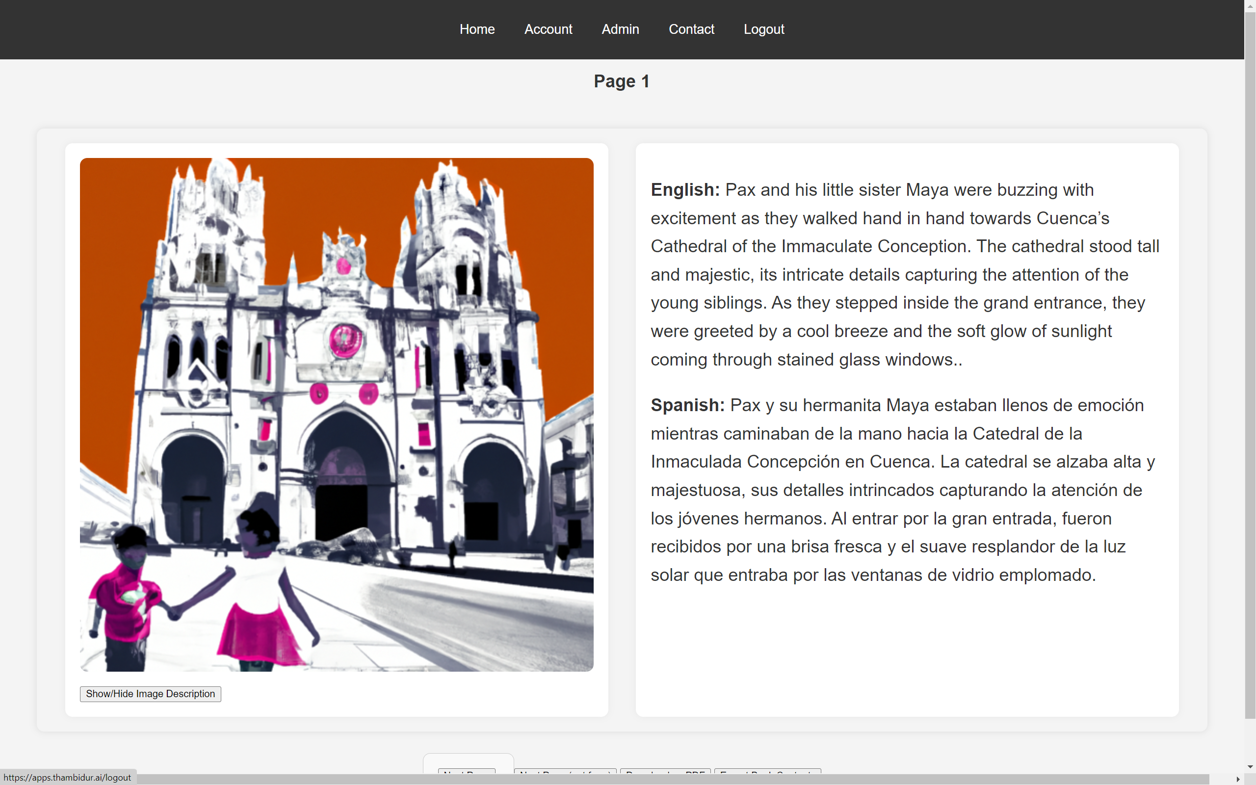Open the Admin section

click(620, 29)
